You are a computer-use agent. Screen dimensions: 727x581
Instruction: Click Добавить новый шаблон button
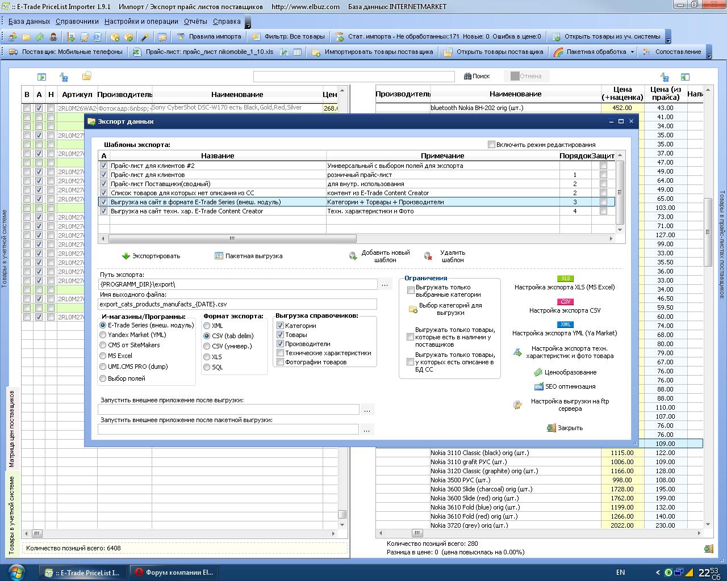pyautogui.click(x=379, y=256)
